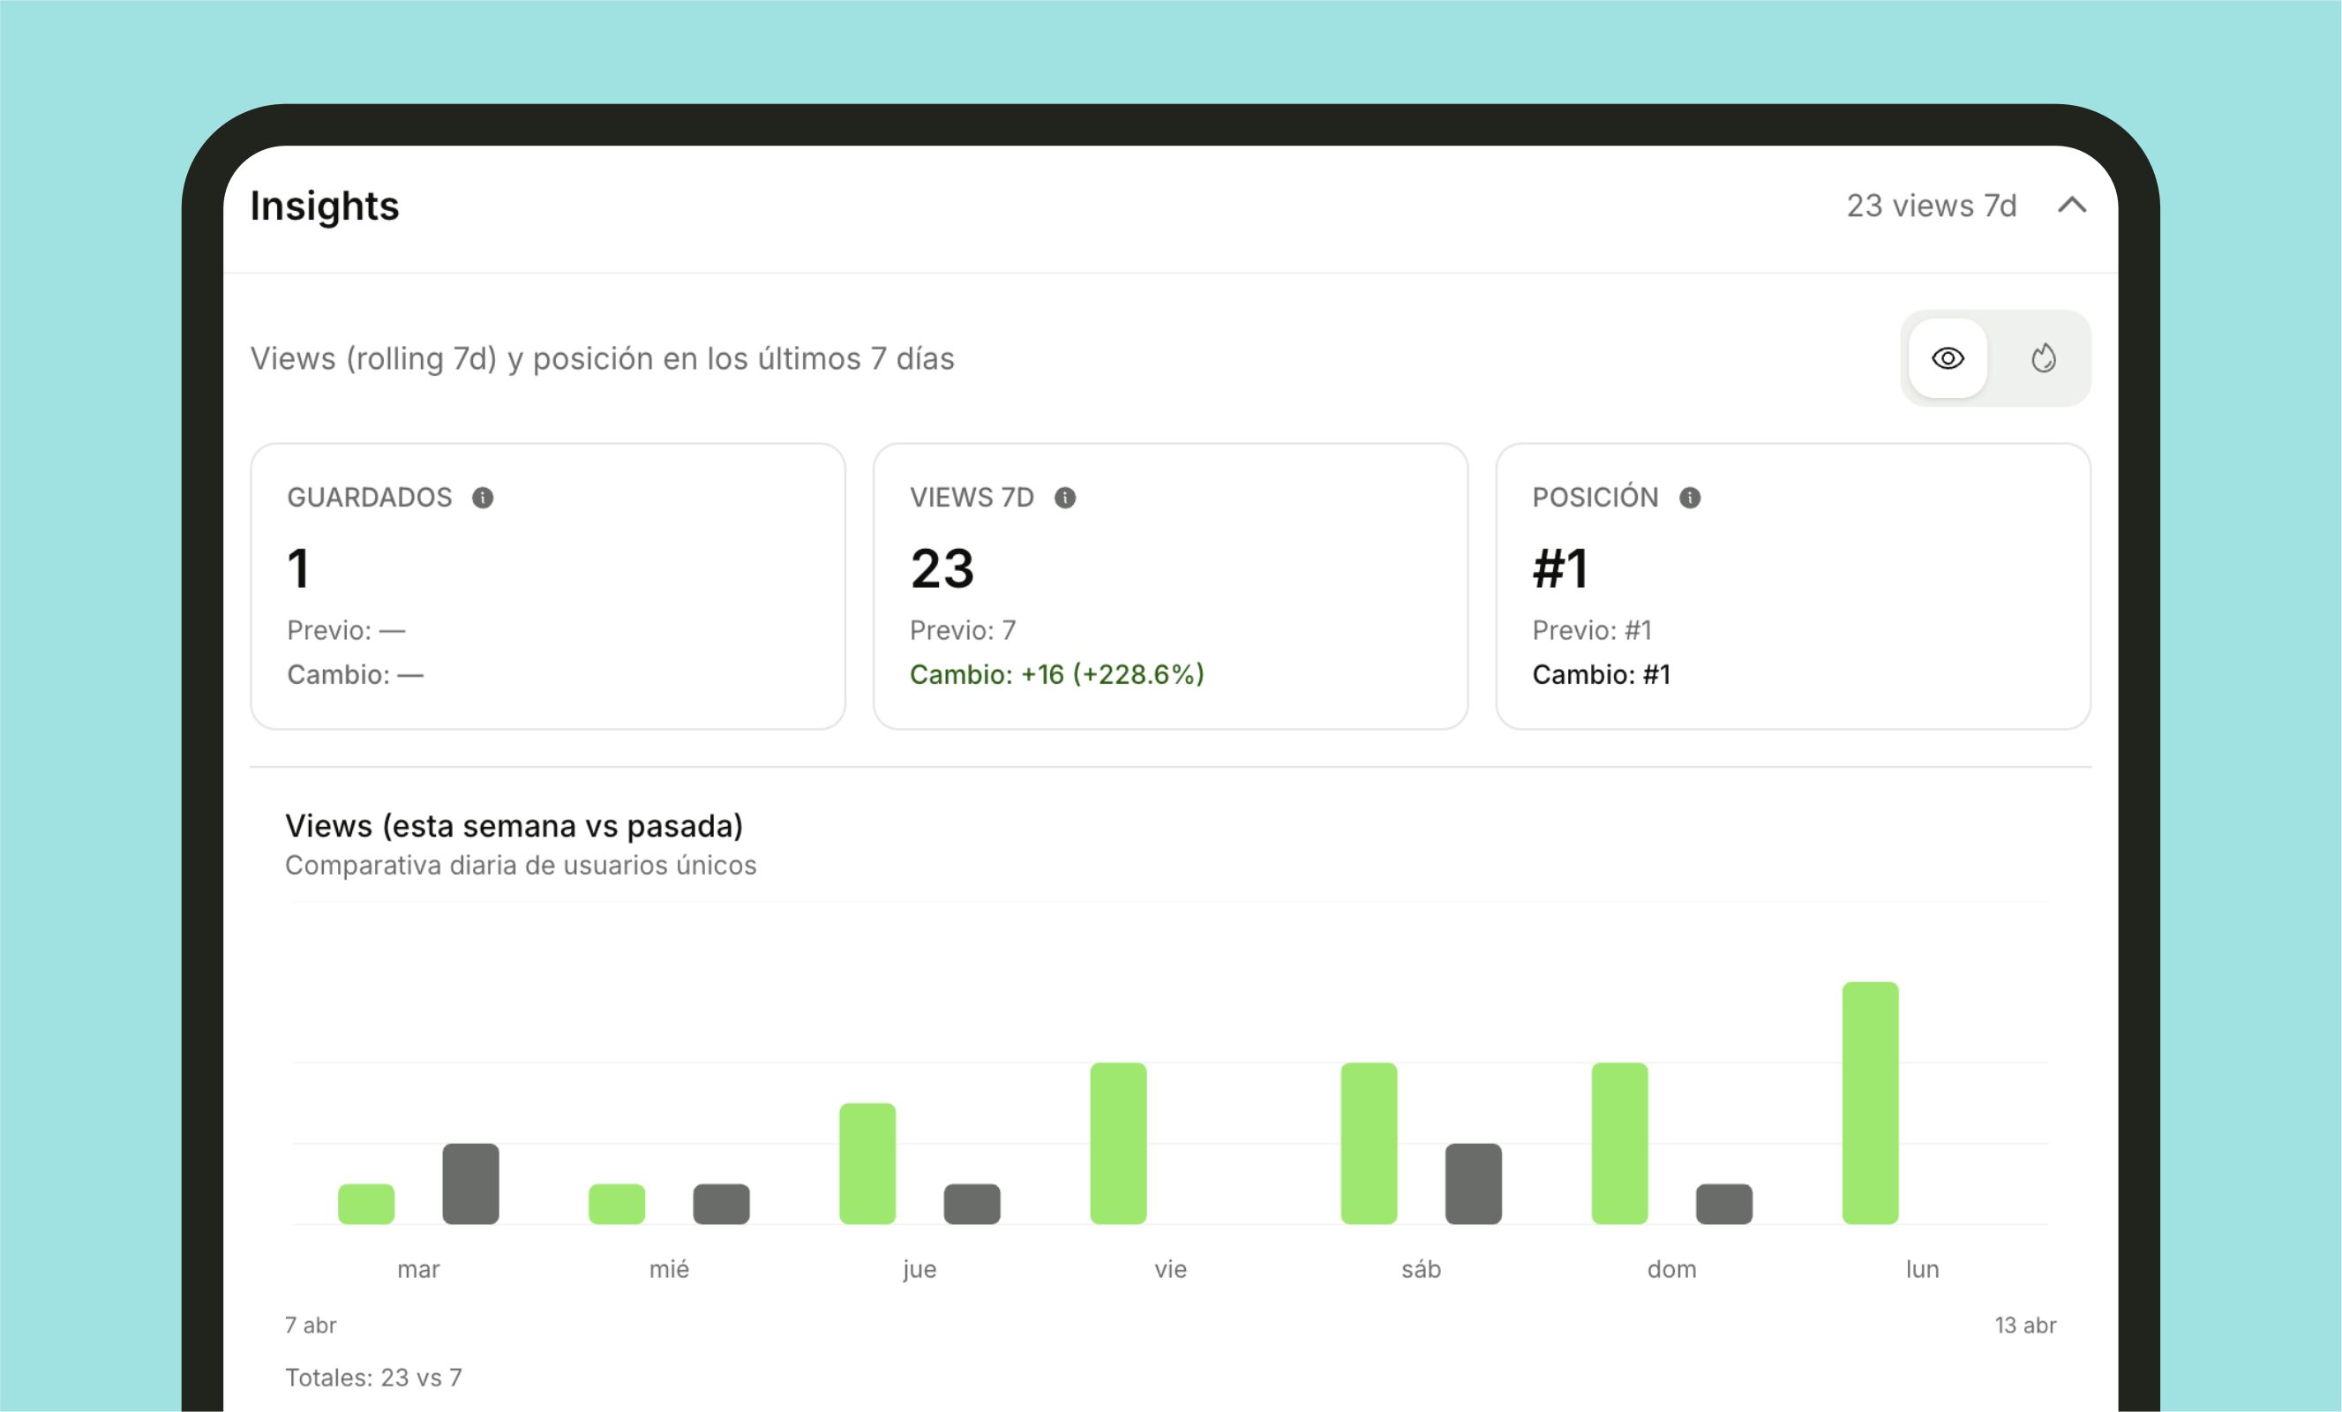Click the green bar for vie

(x=1118, y=1143)
